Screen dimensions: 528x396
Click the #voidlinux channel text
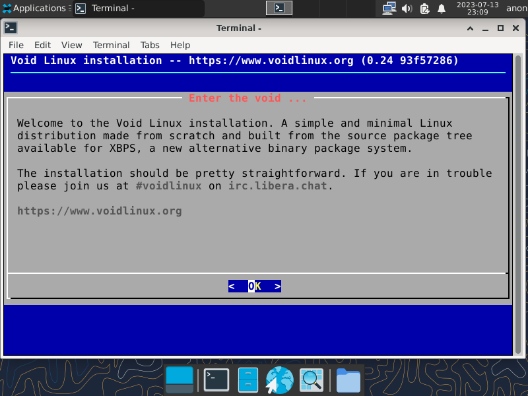169,186
